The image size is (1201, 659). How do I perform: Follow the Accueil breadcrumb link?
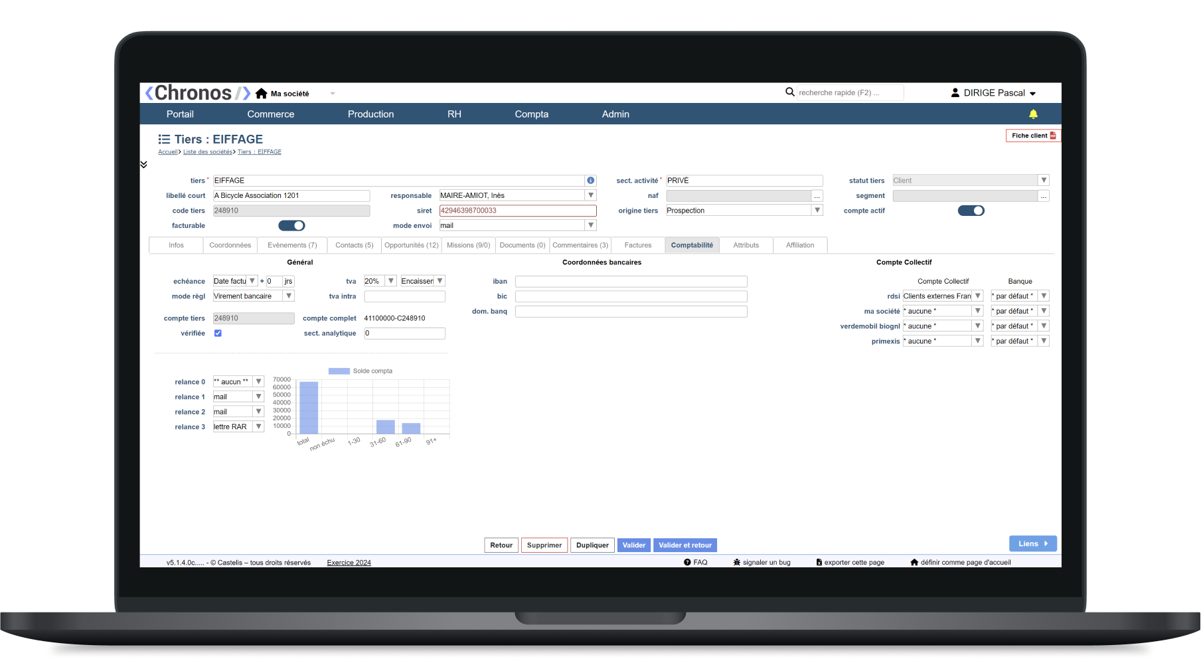[167, 152]
